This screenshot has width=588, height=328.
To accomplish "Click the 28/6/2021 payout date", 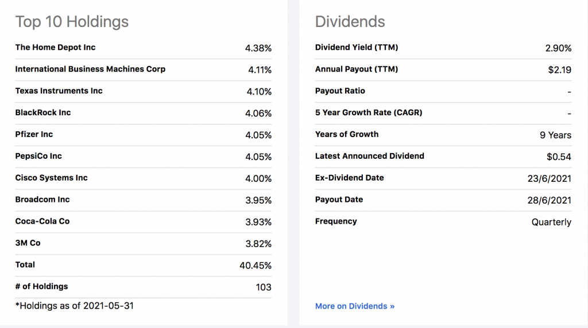I will [550, 200].
